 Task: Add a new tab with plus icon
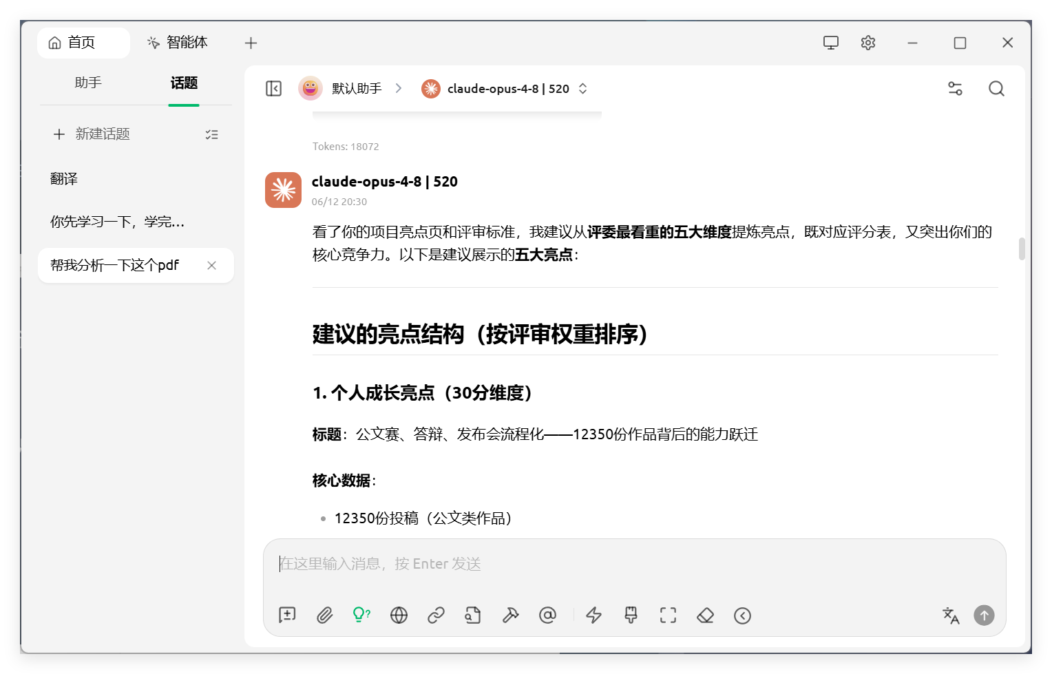[x=251, y=43]
